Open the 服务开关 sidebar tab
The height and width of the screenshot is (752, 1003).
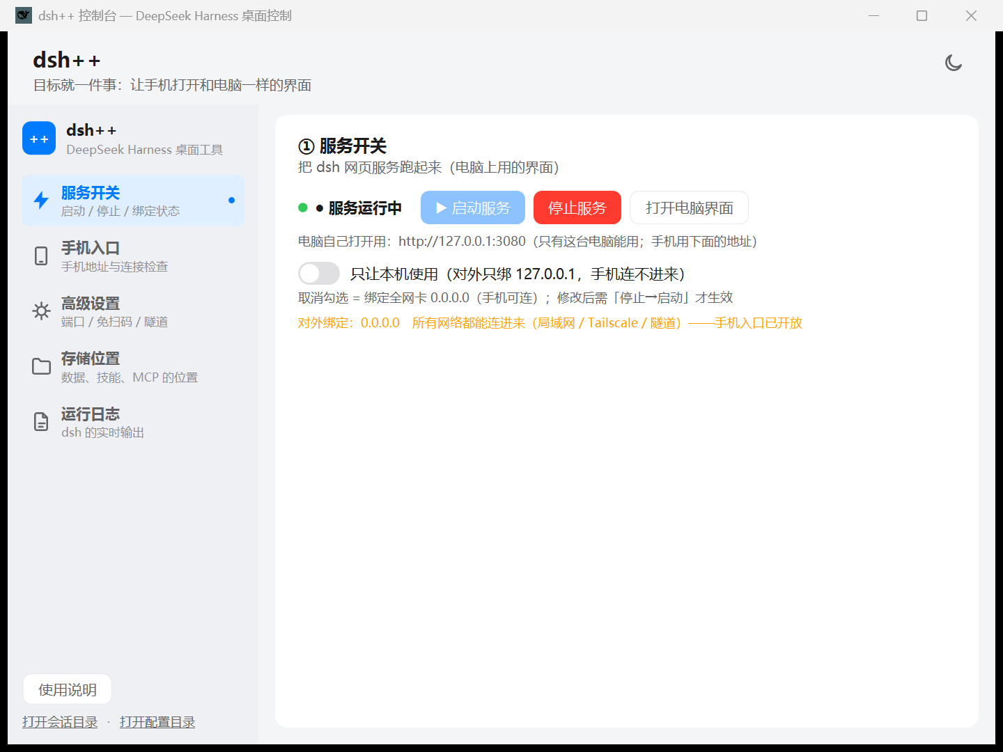[133, 201]
